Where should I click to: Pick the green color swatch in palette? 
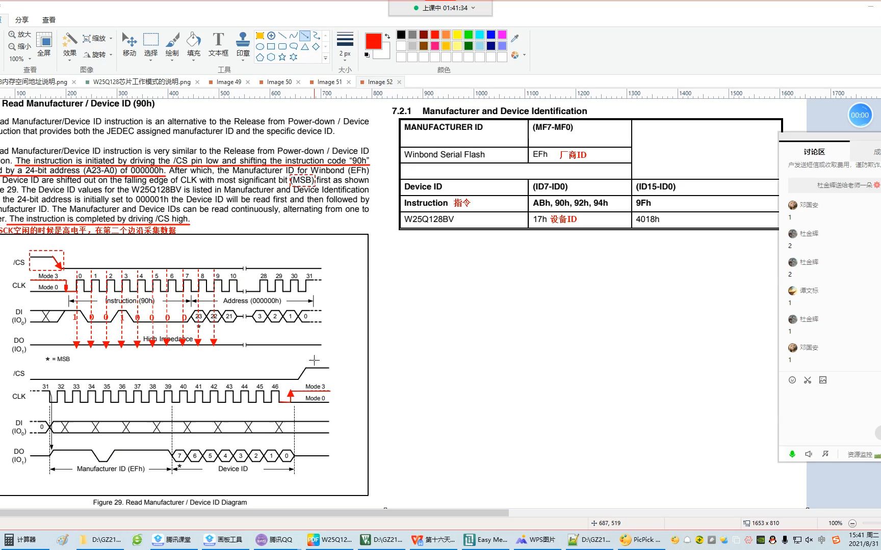tap(469, 35)
